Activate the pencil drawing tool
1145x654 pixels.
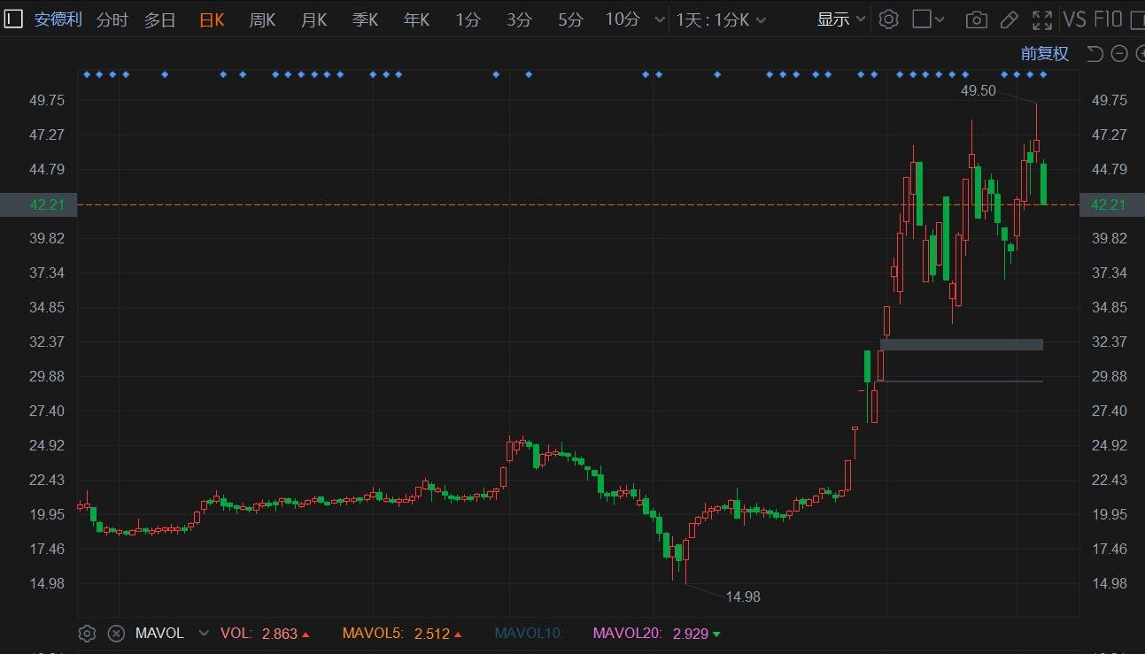point(1009,19)
